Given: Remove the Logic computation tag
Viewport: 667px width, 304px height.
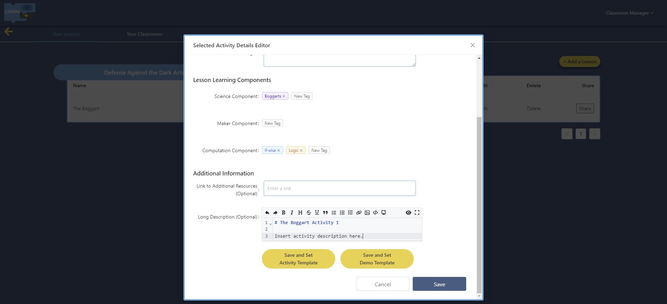Looking at the screenshot, I should point(301,150).
